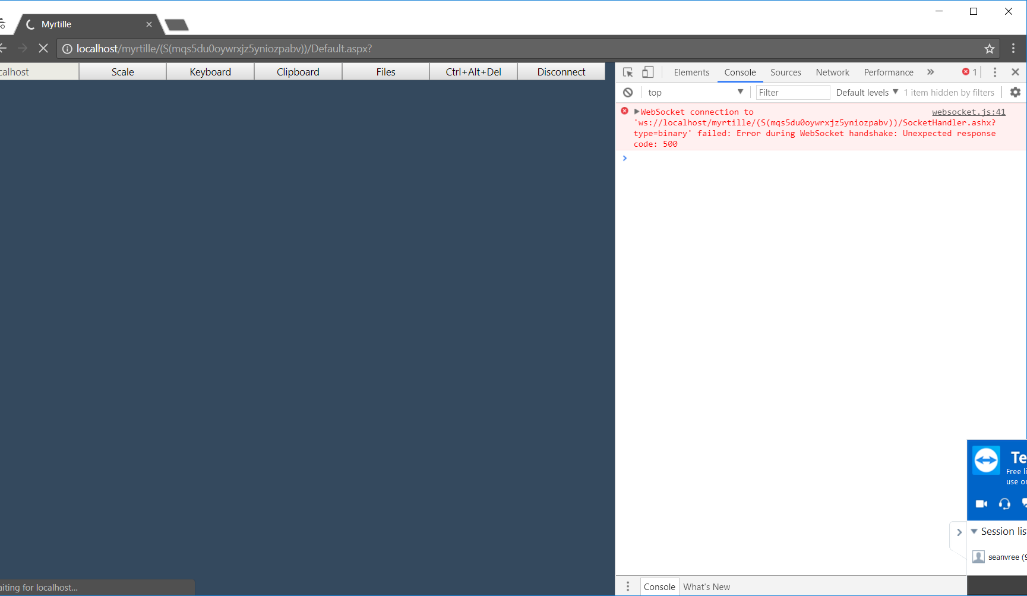Clear the console messages
Screen dimensions: 1027x596
(x=628, y=92)
